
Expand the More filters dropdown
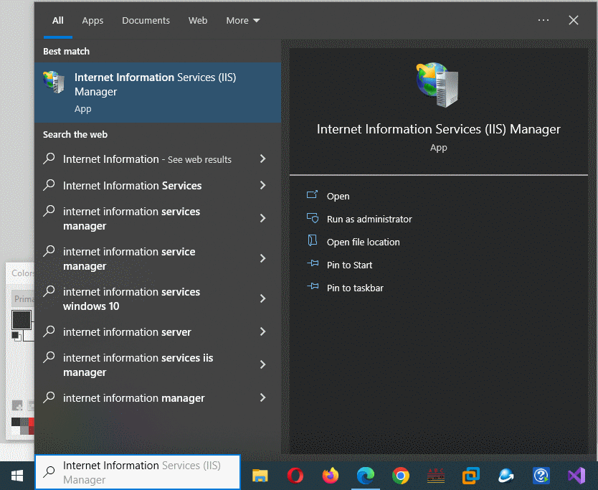(243, 21)
